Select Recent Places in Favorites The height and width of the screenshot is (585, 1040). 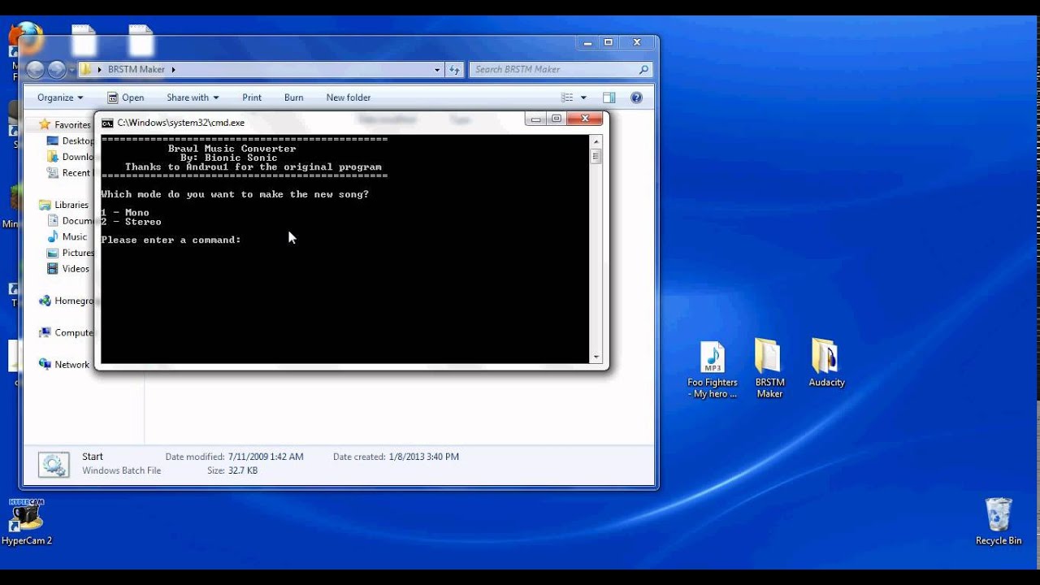point(70,173)
